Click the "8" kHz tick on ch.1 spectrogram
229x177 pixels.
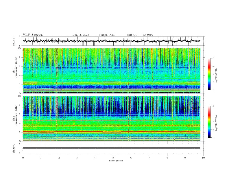point(20,57)
